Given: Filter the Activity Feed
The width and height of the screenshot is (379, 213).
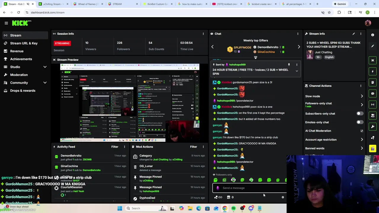Looking at the screenshot, I should tap(115, 147).
